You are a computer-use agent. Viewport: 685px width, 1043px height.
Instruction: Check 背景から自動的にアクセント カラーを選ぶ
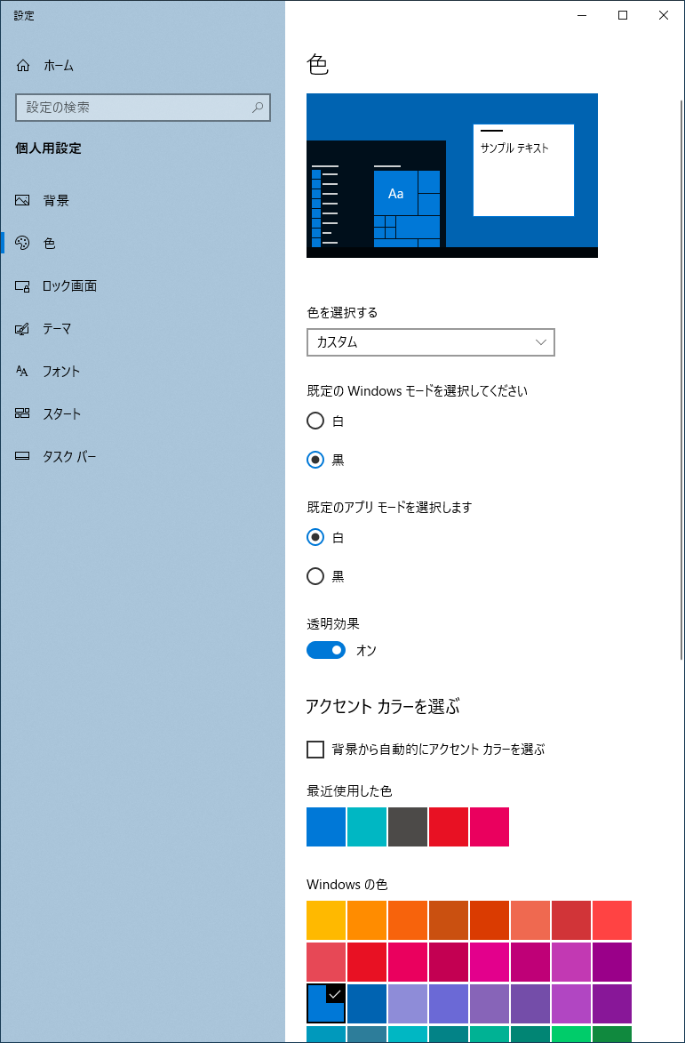click(x=315, y=750)
